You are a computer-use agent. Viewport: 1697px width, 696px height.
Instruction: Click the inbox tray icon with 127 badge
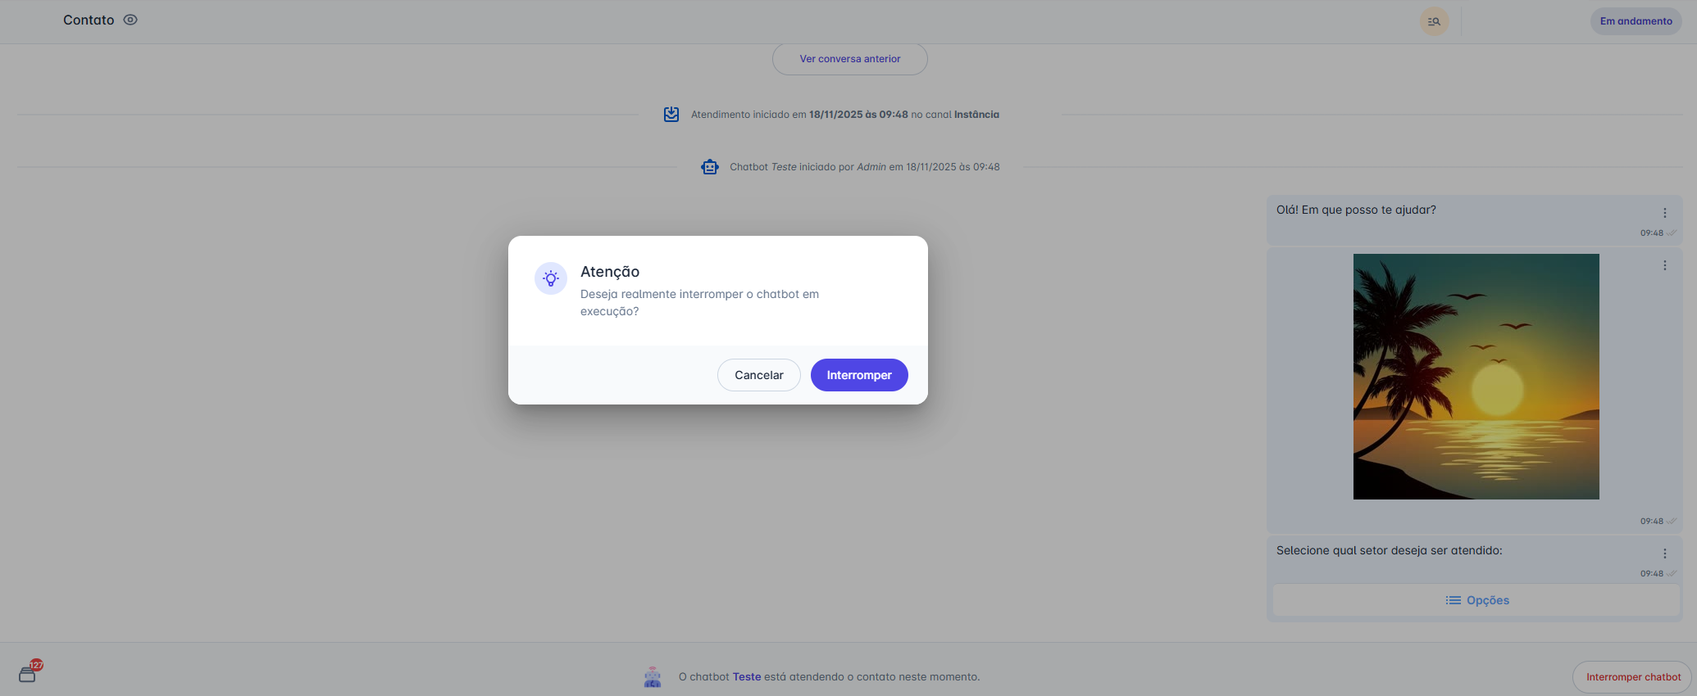coord(28,674)
